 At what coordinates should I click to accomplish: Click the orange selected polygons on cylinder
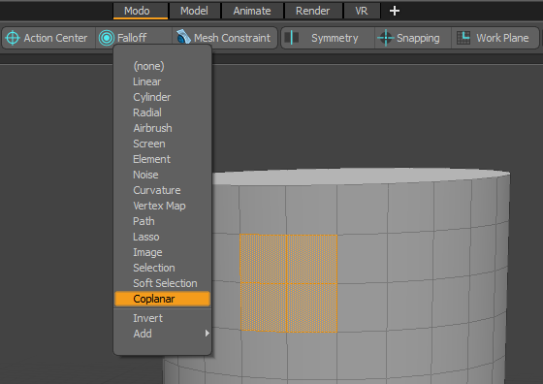[289, 283]
